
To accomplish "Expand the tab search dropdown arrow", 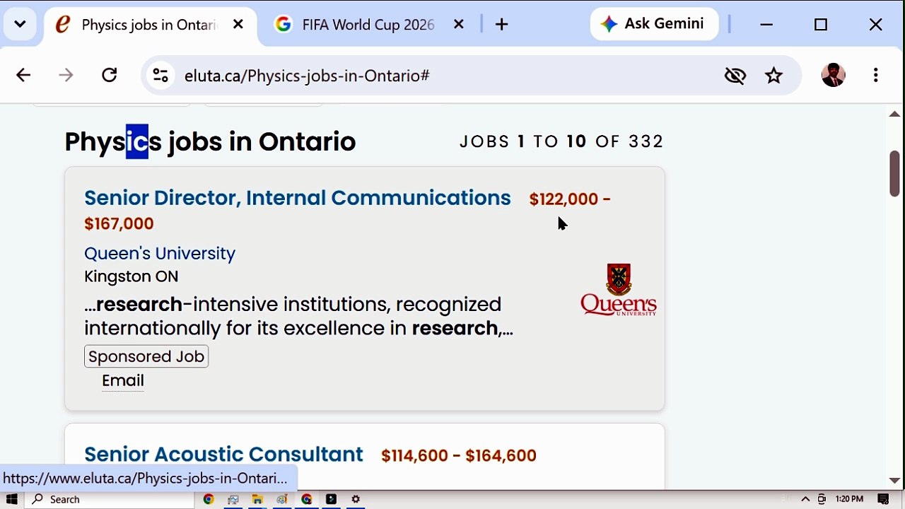I will [x=20, y=25].
